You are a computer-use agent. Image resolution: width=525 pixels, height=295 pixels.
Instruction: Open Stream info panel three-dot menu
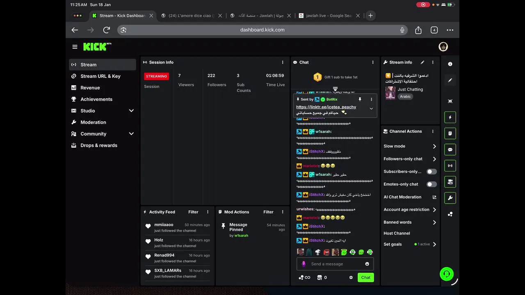pos(433,62)
